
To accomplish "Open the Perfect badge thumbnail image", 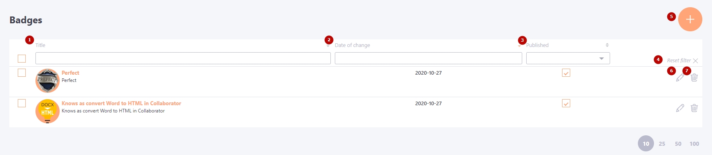I will 48,81.
